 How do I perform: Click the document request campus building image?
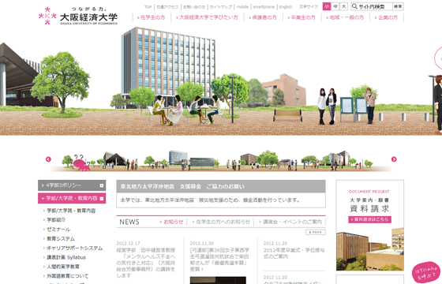point(370,248)
